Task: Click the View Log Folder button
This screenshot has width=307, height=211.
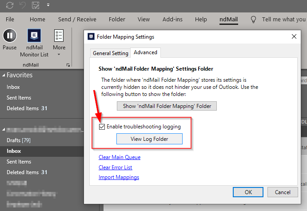Action: coord(149,139)
